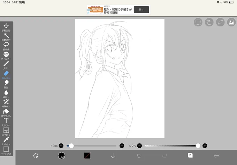The image size is (237, 165).
Task: Increase opacity with the plus button
Action: pyautogui.click(x=205, y=146)
